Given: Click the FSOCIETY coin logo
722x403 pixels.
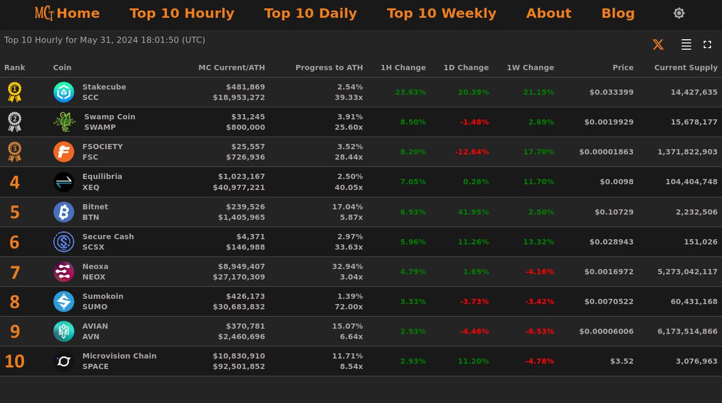Looking at the screenshot, I should pos(63,152).
